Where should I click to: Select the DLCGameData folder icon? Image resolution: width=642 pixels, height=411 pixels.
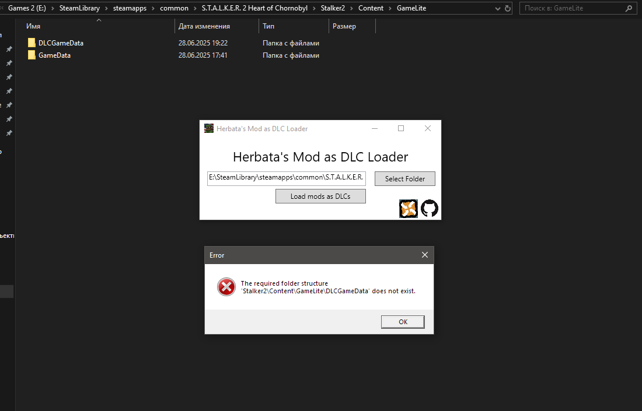tap(32, 43)
